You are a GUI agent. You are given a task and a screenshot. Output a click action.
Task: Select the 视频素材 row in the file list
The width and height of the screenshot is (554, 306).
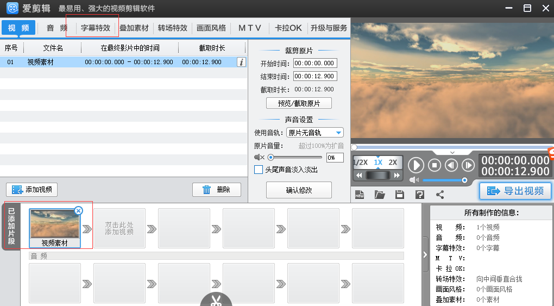point(123,62)
